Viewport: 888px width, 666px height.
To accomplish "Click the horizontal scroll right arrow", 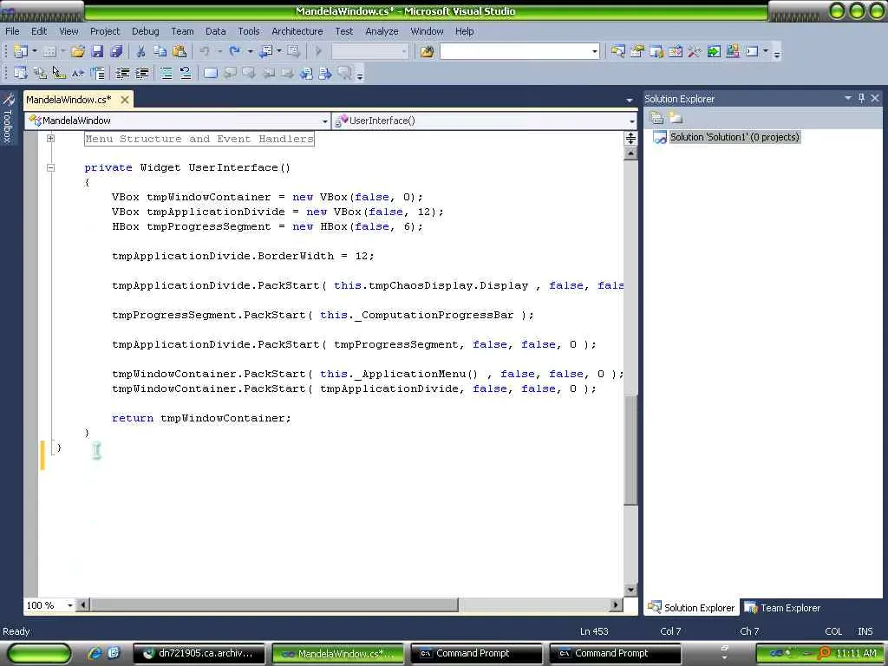I will pyautogui.click(x=617, y=605).
